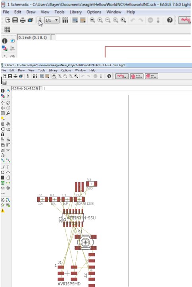The width and height of the screenshot is (192, 287).
Task: Click Print icon in Board toolbar
Action: (15, 76)
